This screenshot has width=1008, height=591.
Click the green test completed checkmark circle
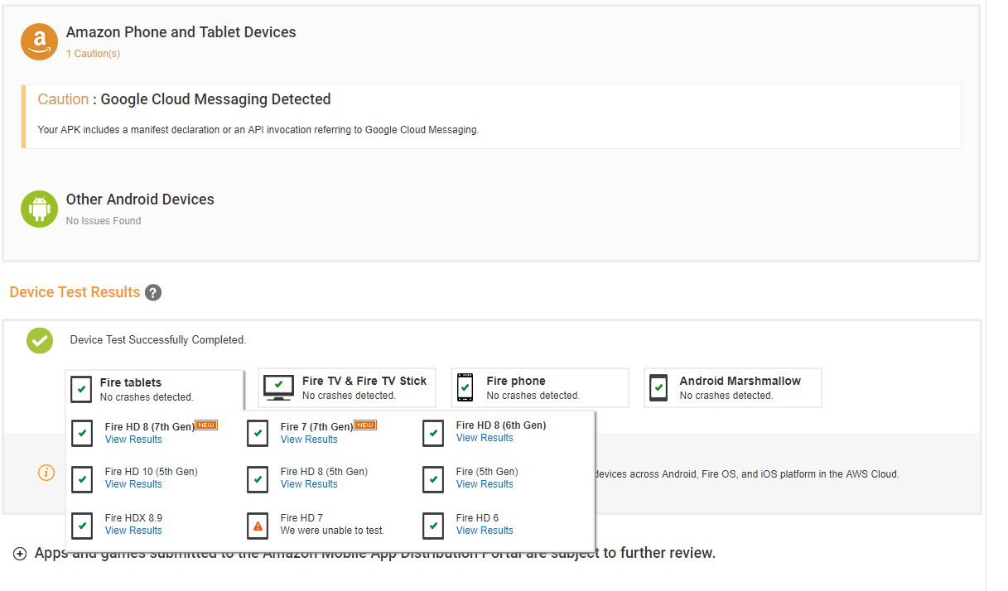pos(39,340)
